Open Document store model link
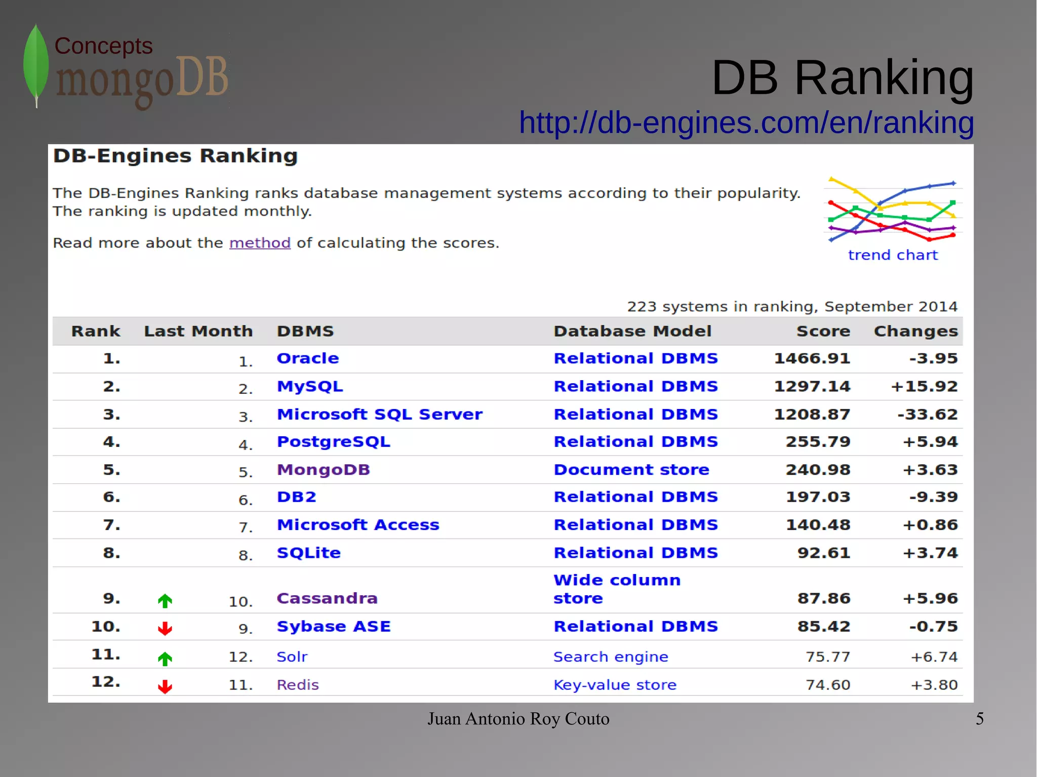The height and width of the screenshot is (777, 1037). (631, 470)
